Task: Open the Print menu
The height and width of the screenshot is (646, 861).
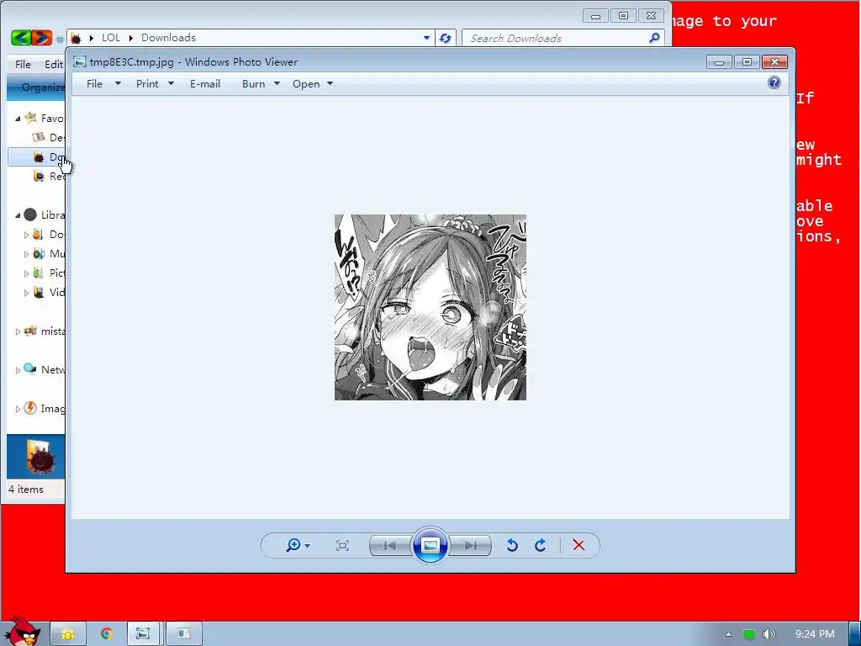Action: (147, 83)
